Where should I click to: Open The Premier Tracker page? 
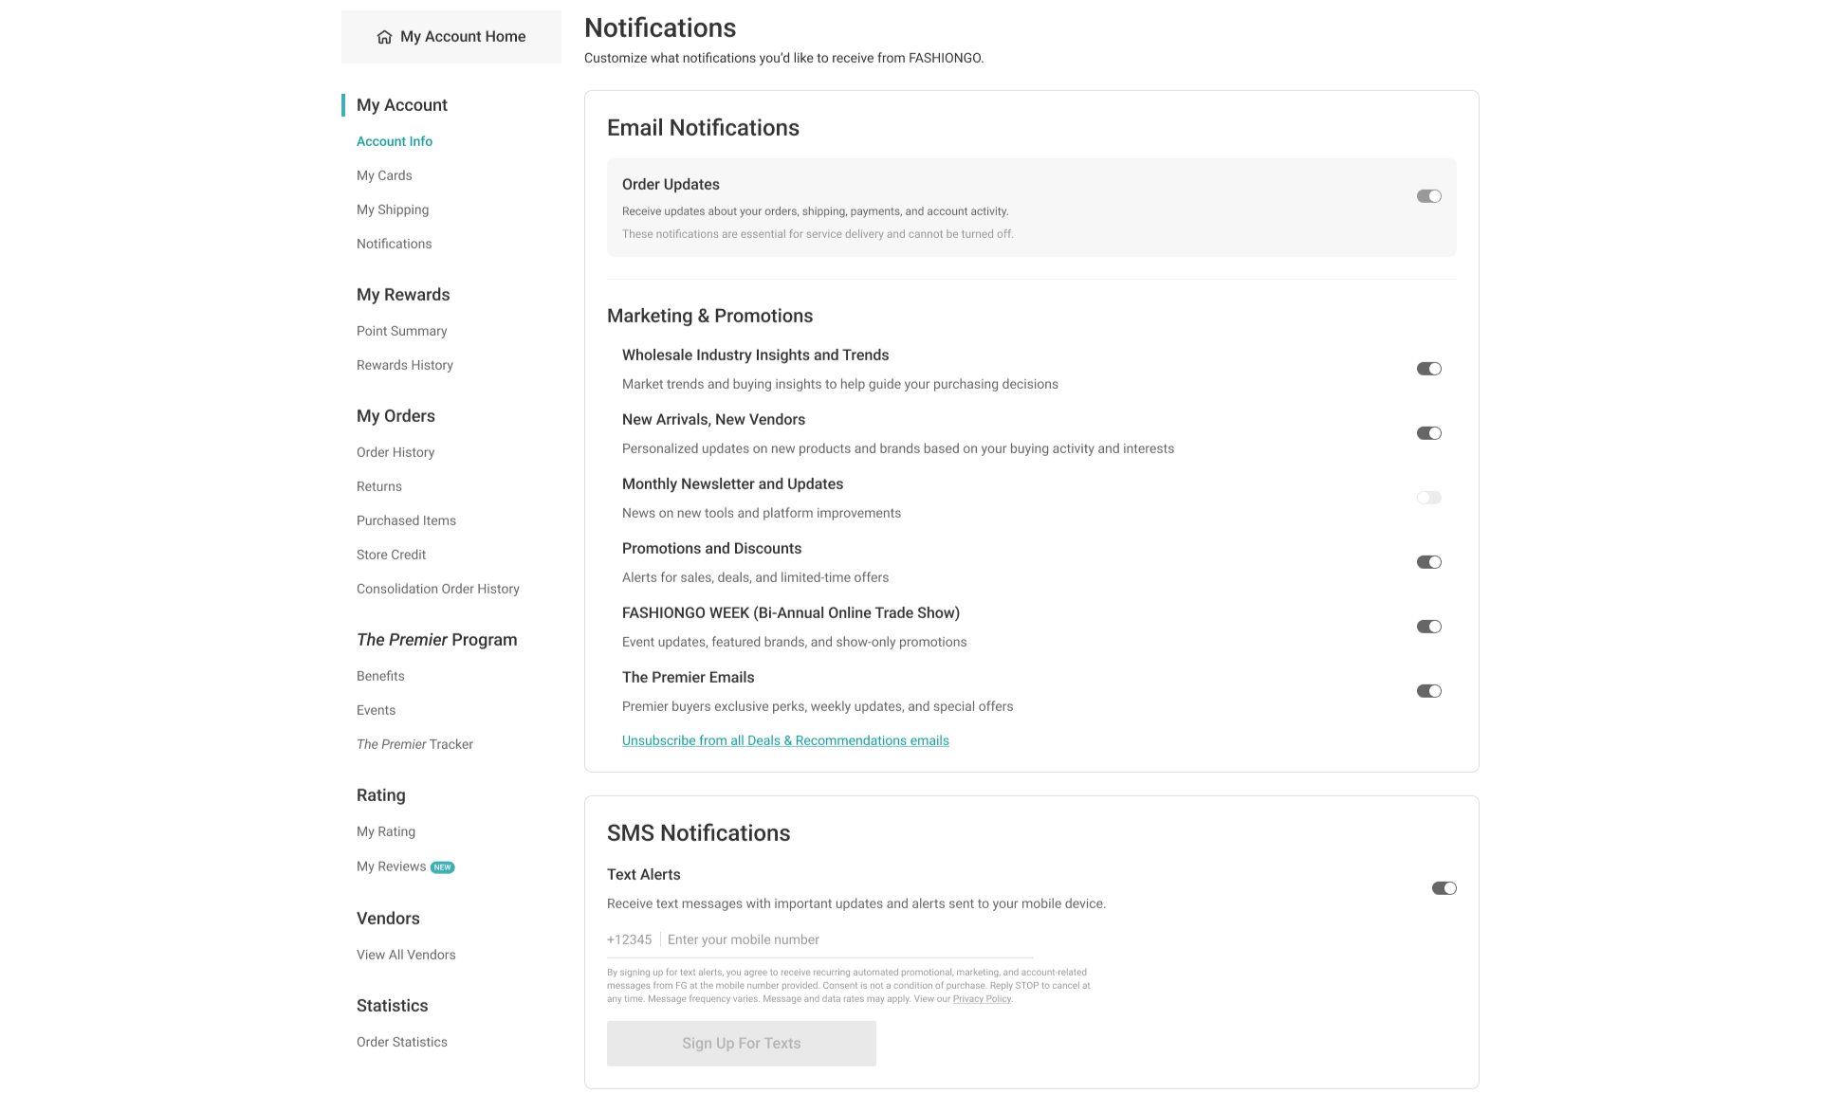(414, 744)
